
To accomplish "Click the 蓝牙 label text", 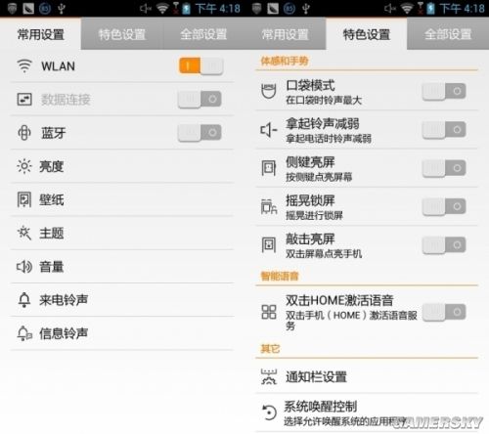I will pos(53,133).
